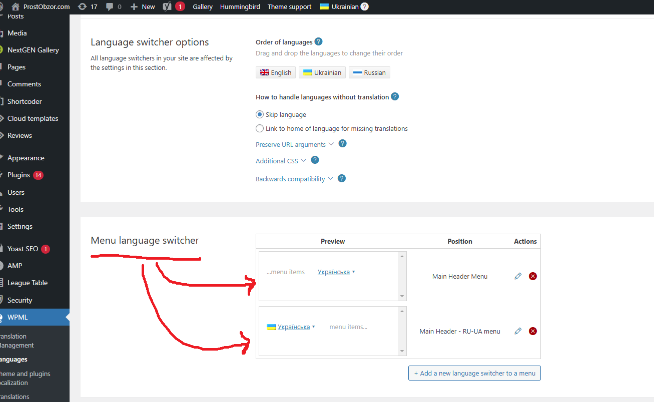Click the Plugins update badge showing 14
This screenshot has width=654, height=402.
38,175
